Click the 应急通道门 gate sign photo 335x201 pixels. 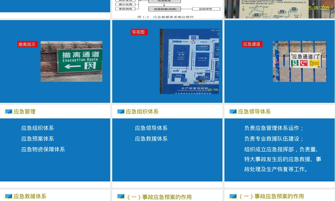299,62
